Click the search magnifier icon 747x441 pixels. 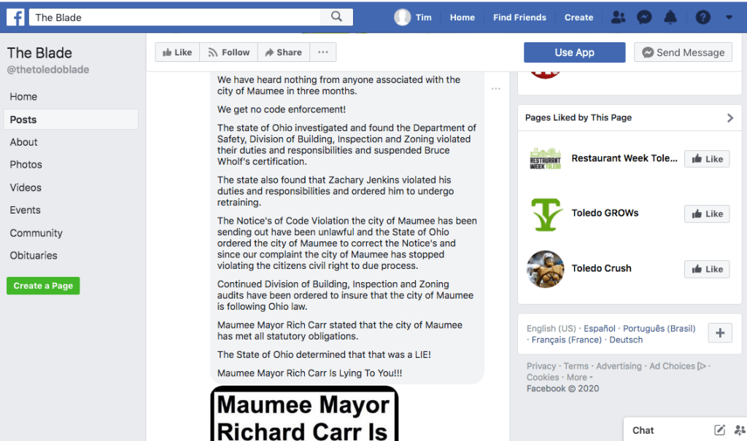click(336, 17)
